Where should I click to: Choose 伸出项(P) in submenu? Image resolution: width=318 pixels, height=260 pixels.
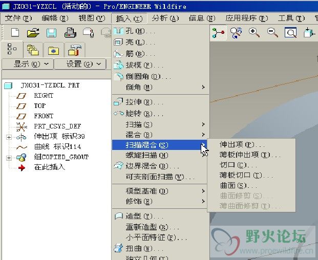(x=251, y=144)
